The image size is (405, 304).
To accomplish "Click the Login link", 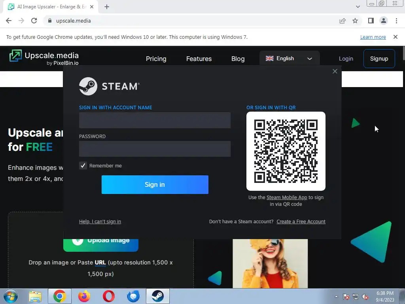I will pos(346,59).
